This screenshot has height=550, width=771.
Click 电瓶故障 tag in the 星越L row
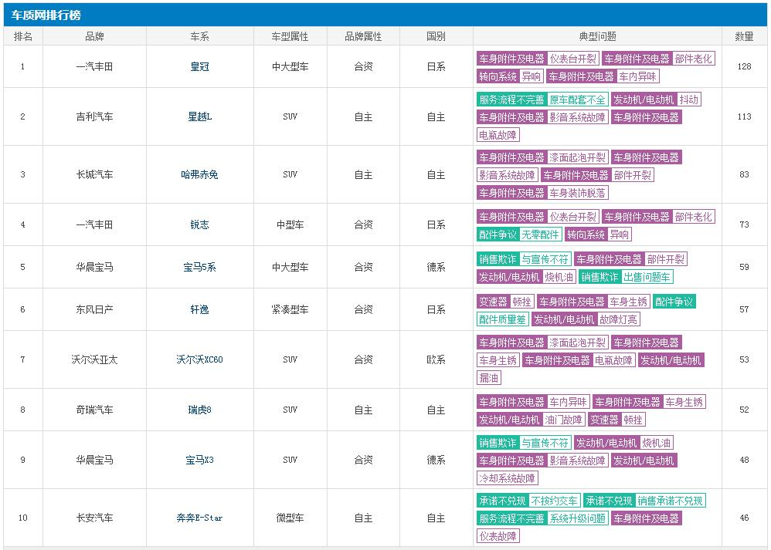point(498,135)
